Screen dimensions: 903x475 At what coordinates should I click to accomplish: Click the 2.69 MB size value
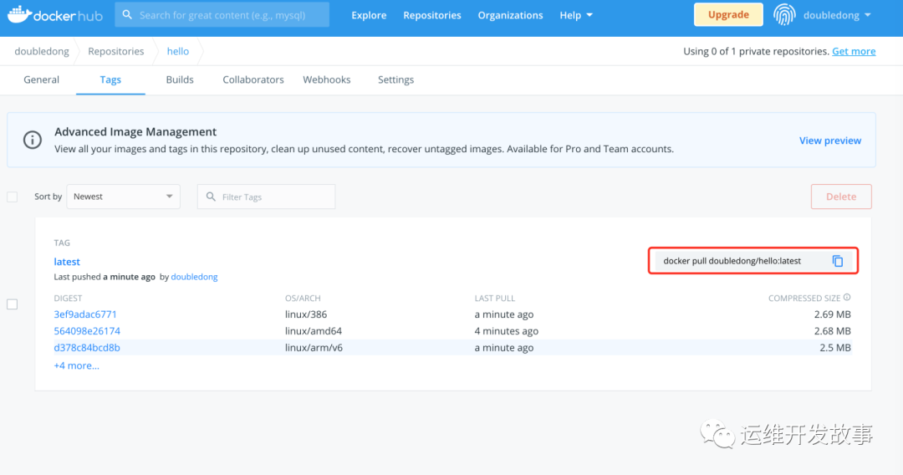pos(832,314)
